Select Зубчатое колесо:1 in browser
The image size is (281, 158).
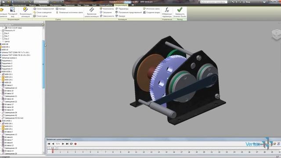9,58
